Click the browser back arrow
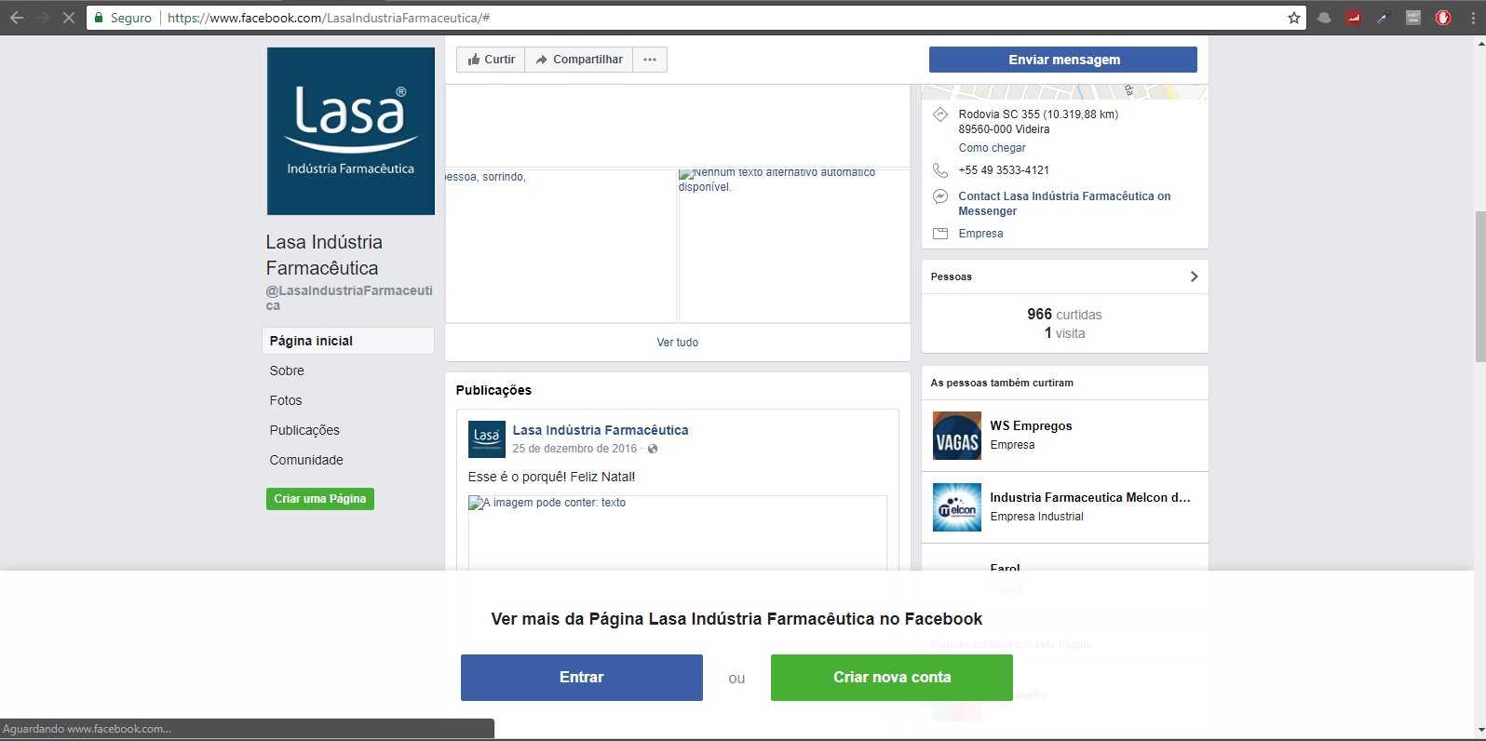 click(x=17, y=18)
